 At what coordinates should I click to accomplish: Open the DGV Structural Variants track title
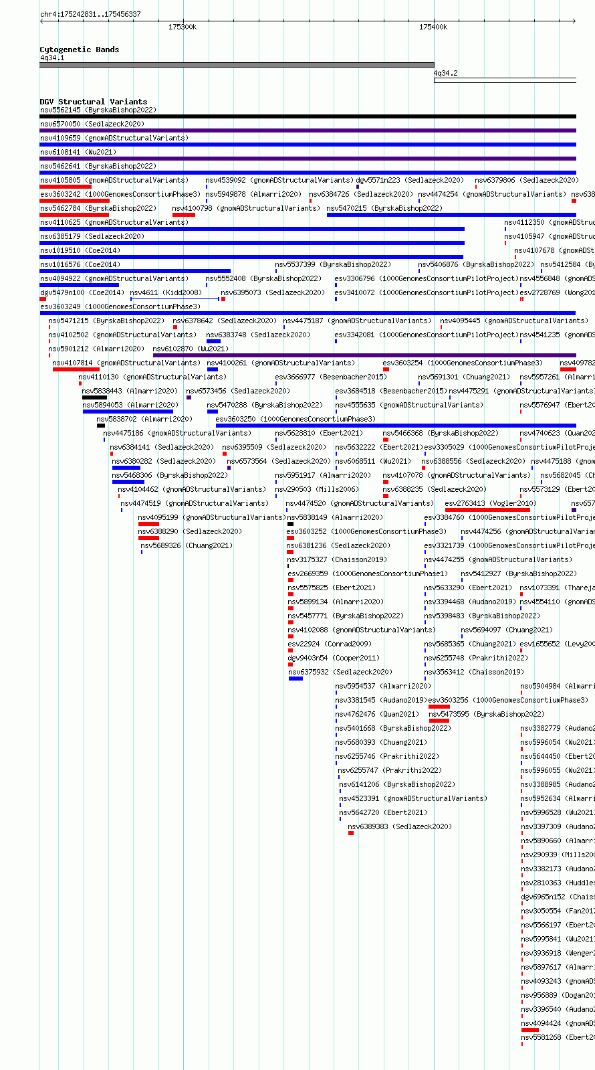coord(94,102)
